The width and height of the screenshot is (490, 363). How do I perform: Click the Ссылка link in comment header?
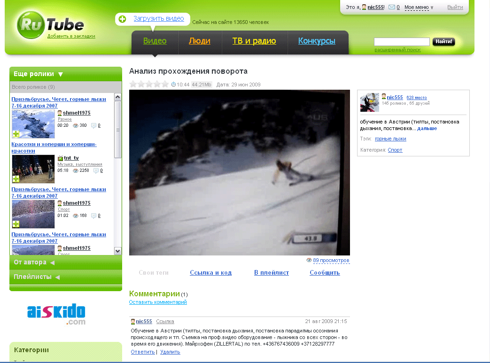point(165,322)
